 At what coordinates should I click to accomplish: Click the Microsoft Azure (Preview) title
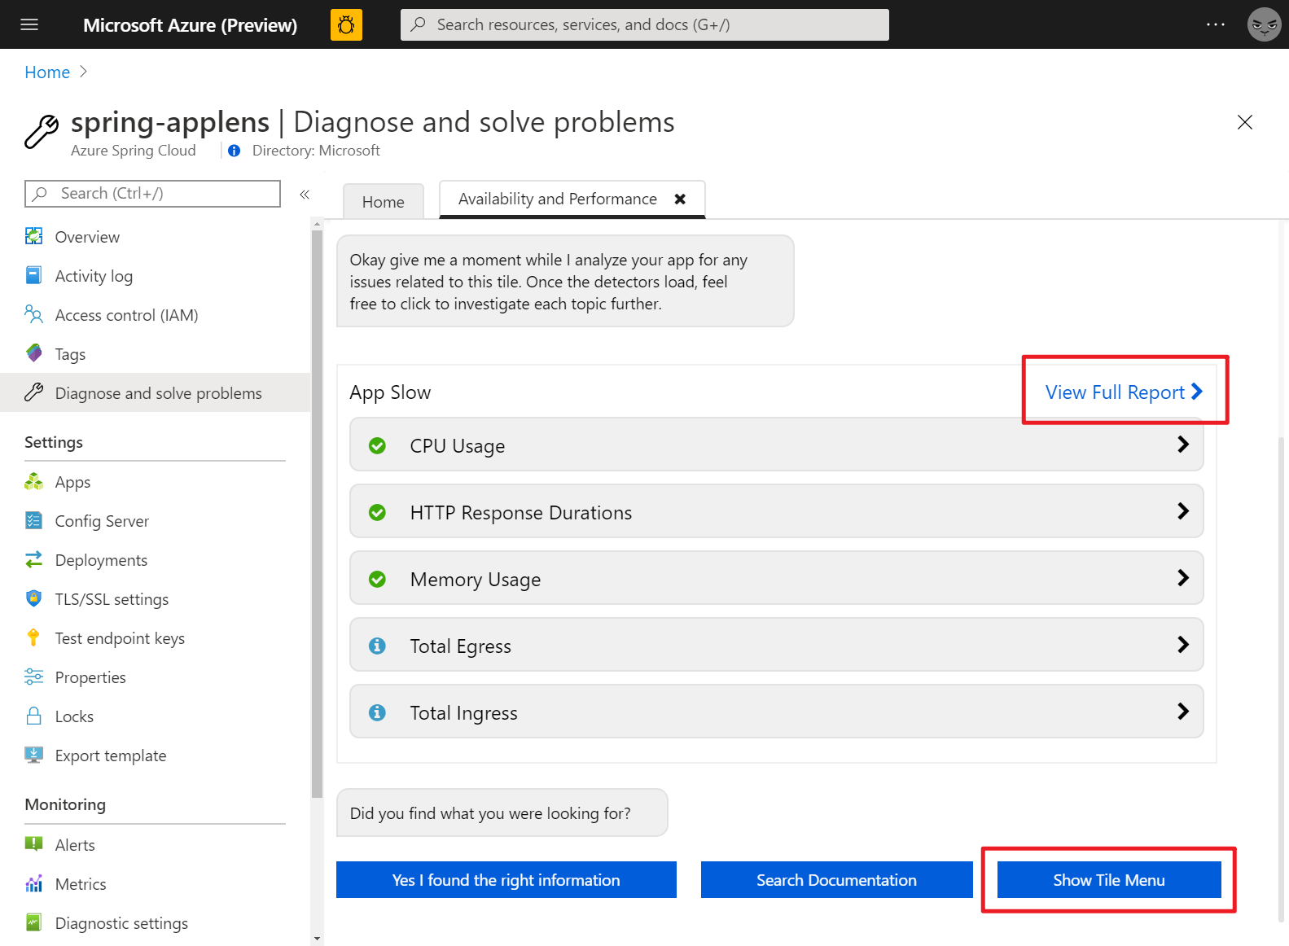(190, 24)
